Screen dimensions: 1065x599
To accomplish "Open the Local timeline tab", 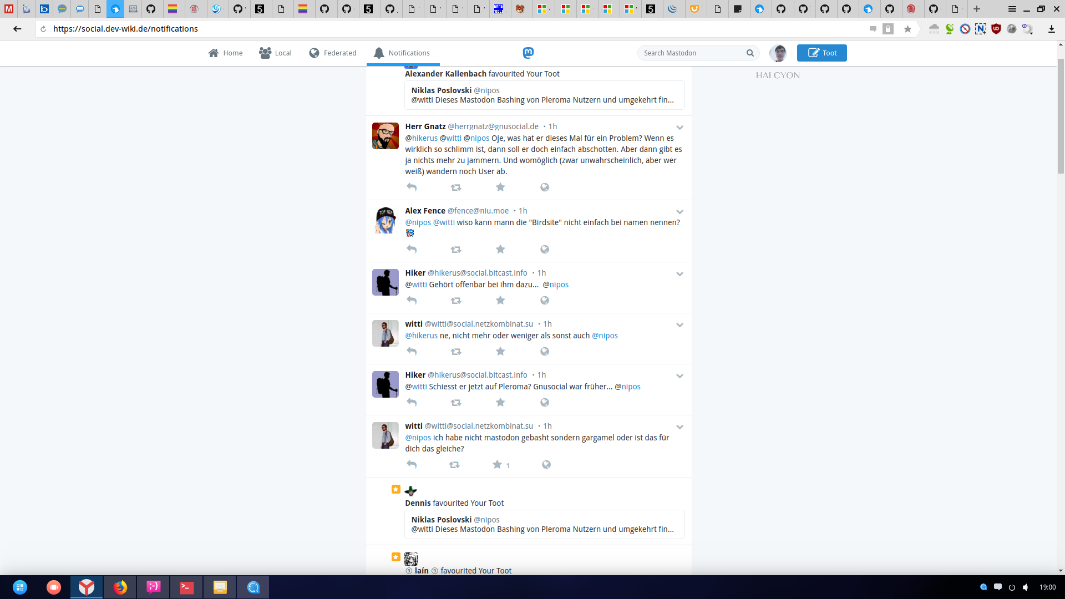I will [275, 53].
